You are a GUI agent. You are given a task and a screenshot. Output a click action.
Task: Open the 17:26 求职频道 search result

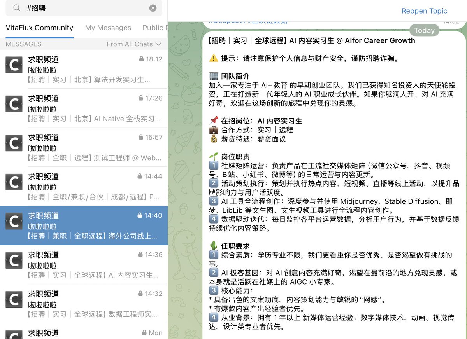coord(84,108)
